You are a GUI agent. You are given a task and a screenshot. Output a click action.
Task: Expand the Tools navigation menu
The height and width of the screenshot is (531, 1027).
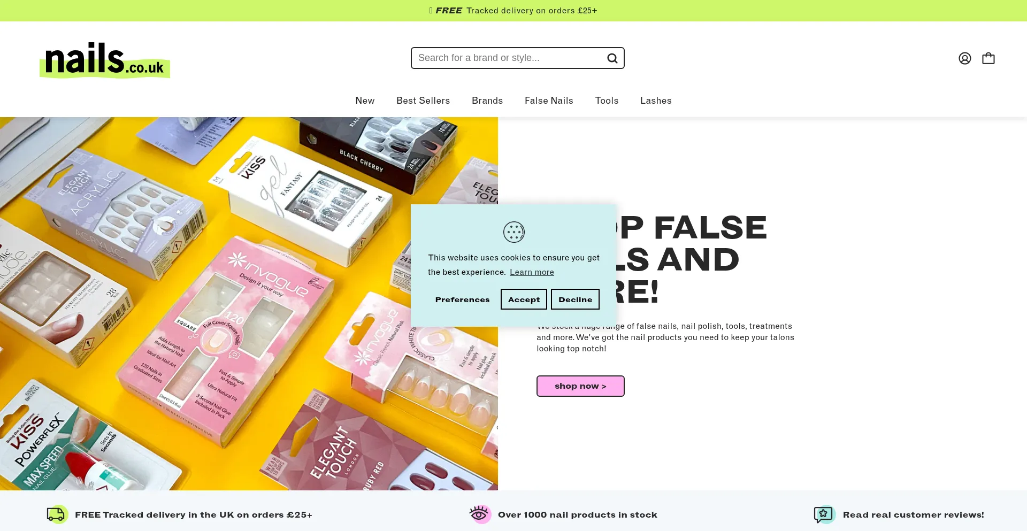click(x=607, y=101)
